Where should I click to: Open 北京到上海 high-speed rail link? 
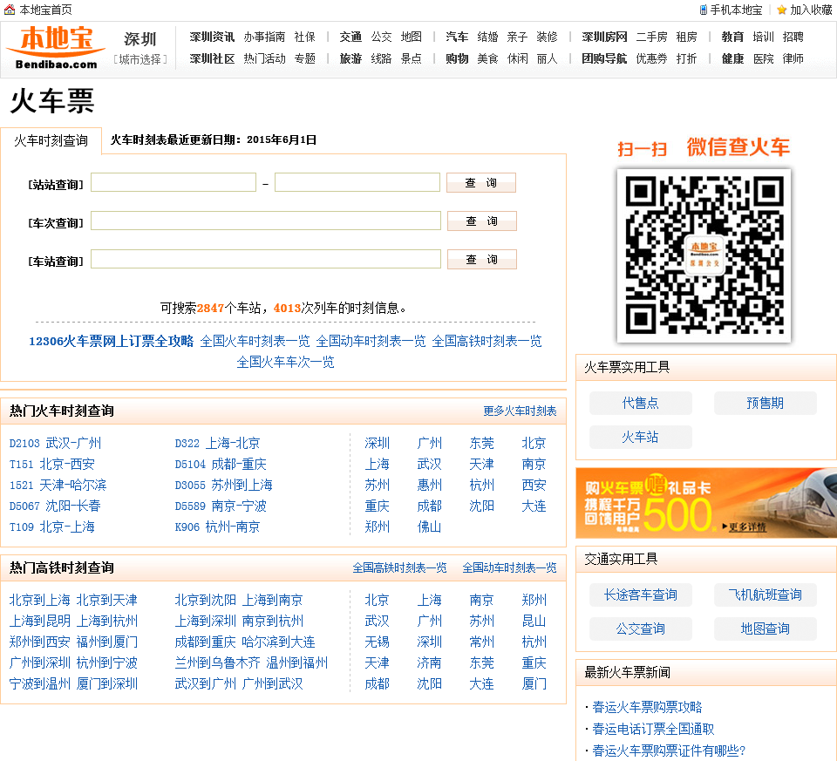pyautogui.click(x=39, y=601)
